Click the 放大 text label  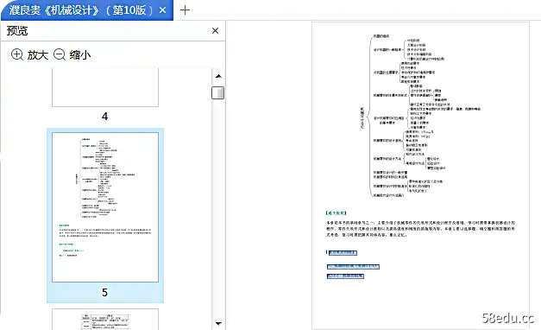[x=38, y=54]
